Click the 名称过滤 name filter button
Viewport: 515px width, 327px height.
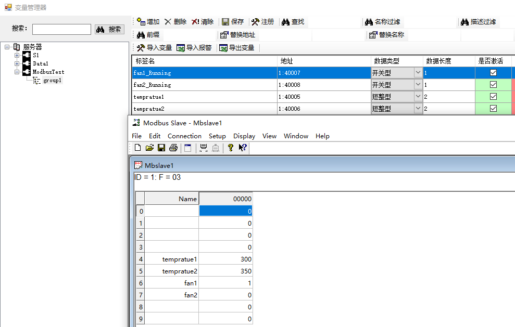[383, 22]
